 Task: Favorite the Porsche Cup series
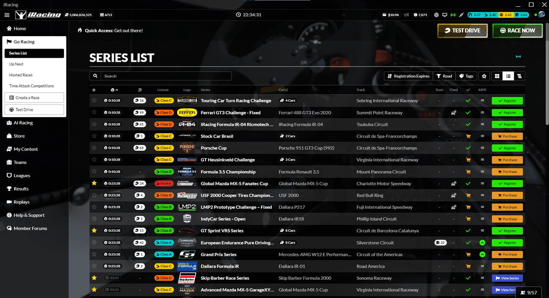tap(94, 148)
